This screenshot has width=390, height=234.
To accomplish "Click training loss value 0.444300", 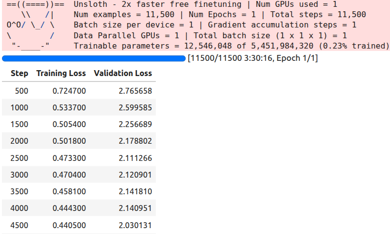I will (x=69, y=209).
